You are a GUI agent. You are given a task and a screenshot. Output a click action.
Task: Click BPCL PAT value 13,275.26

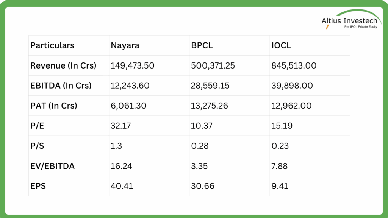click(x=210, y=106)
